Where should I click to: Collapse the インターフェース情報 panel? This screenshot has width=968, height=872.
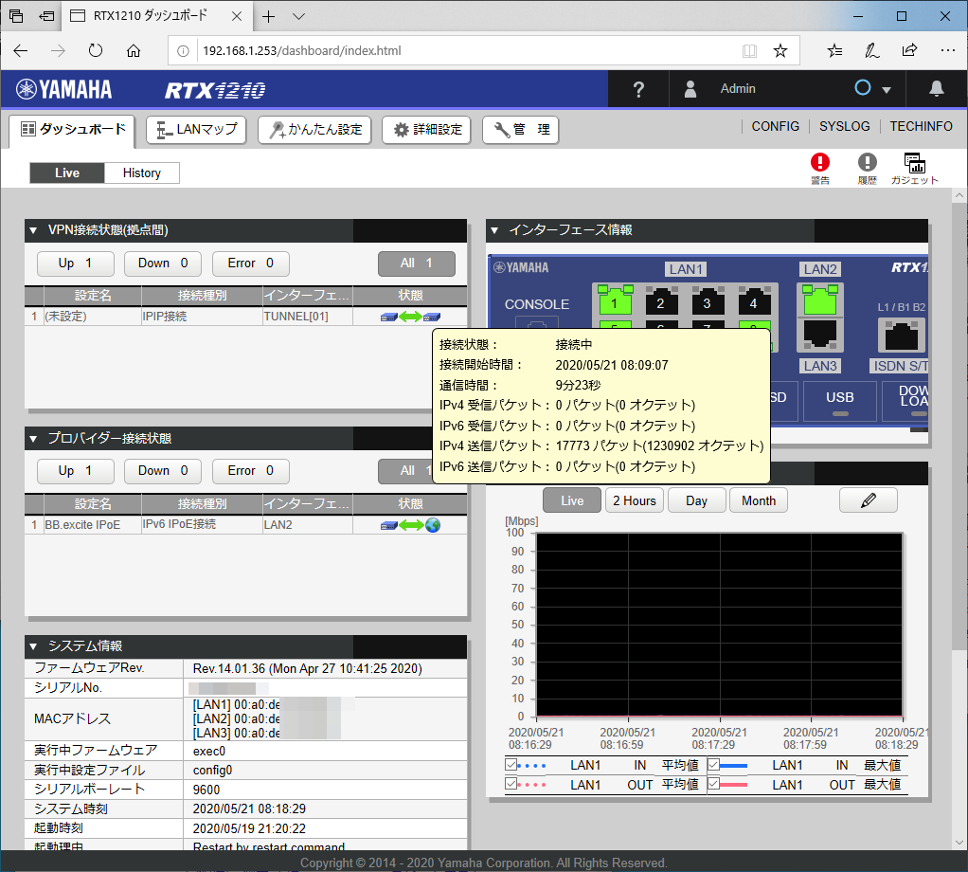(494, 230)
